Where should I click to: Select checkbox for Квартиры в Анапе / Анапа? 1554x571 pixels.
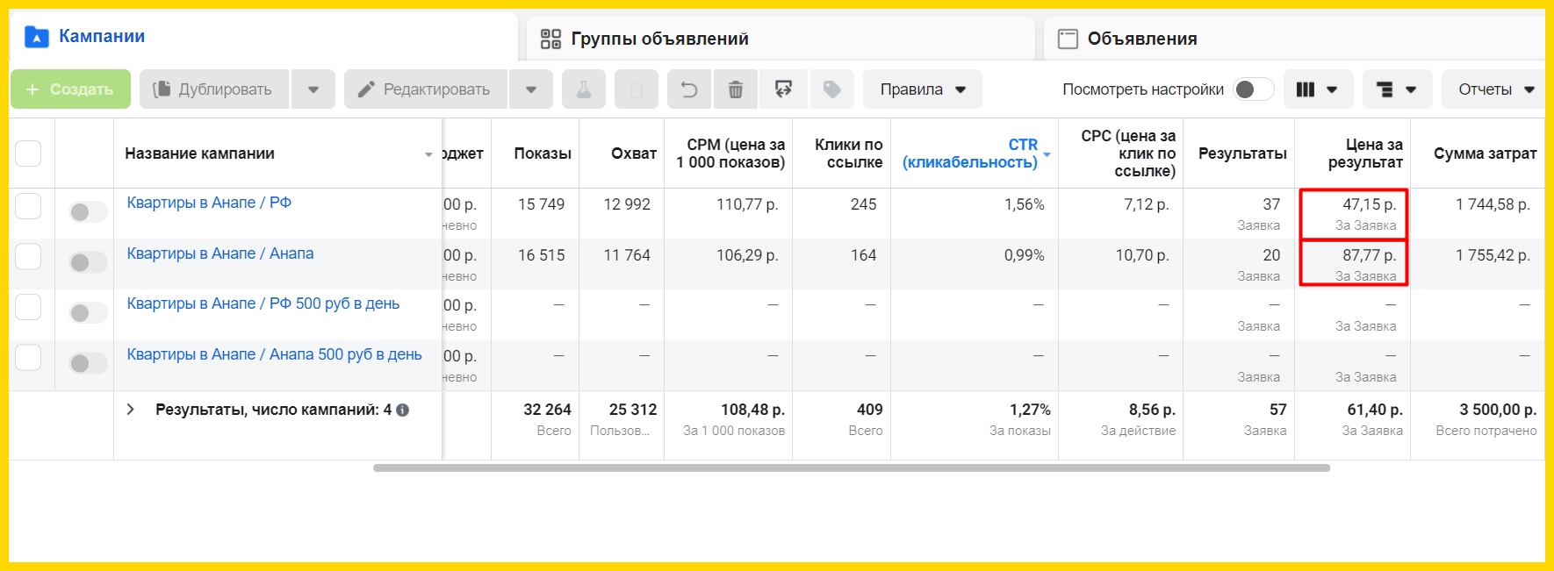(x=28, y=257)
